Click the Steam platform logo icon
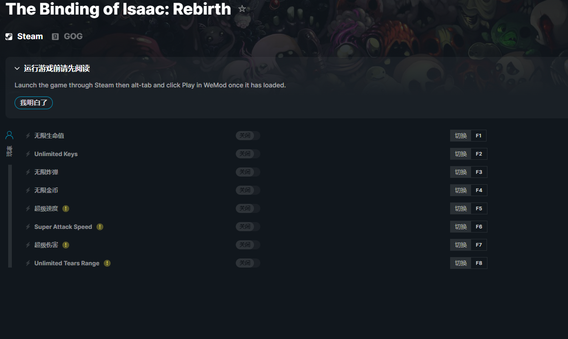This screenshot has height=339, width=568. coord(9,37)
